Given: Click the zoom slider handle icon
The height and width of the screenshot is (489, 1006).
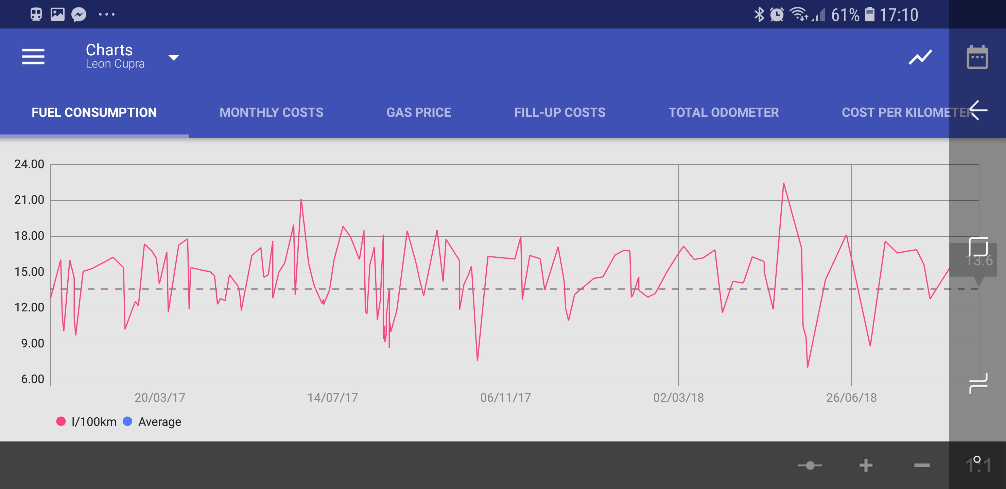Looking at the screenshot, I should click(x=810, y=465).
